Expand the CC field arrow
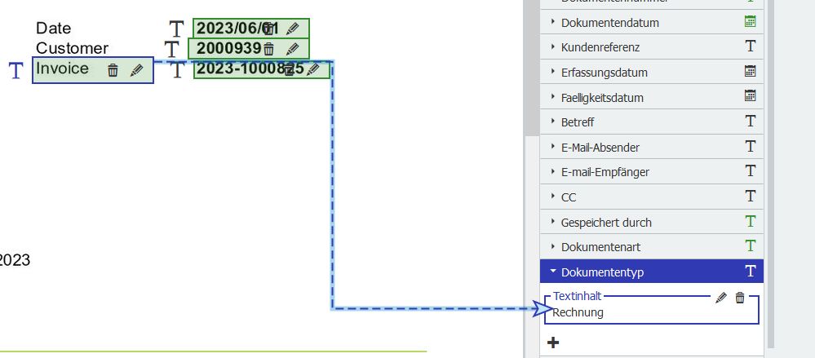This screenshot has height=358, width=815. coord(553,197)
